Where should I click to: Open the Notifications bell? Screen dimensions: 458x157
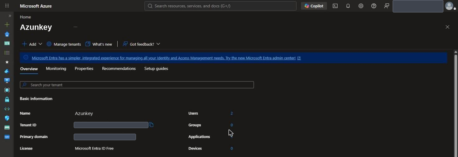[348, 6]
